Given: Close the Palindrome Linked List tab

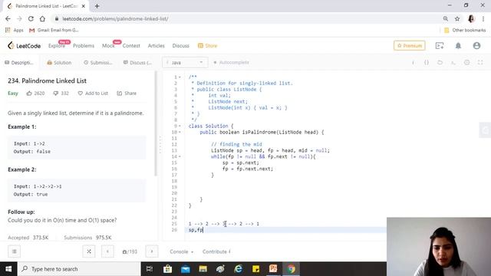Looking at the screenshot, I should (84, 6).
